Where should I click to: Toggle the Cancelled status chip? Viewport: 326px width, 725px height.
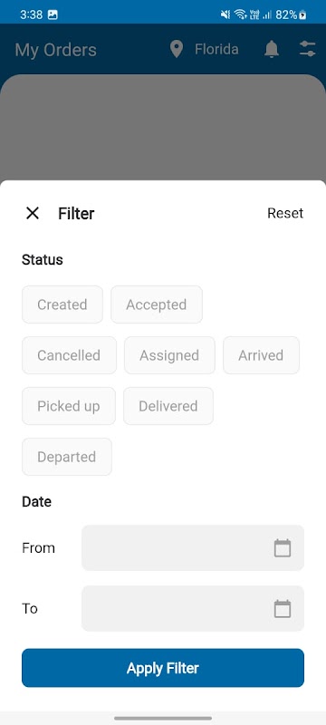point(69,355)
